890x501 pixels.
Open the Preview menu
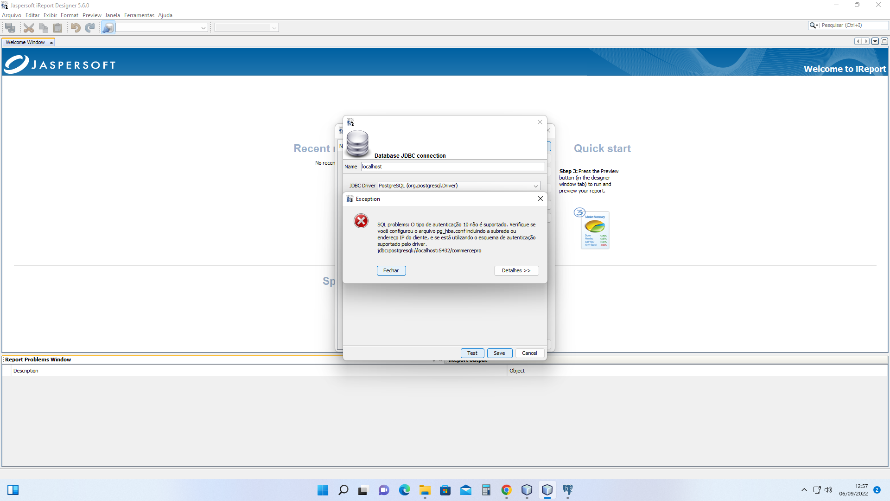pyautogui.click(x=92, y=15)
